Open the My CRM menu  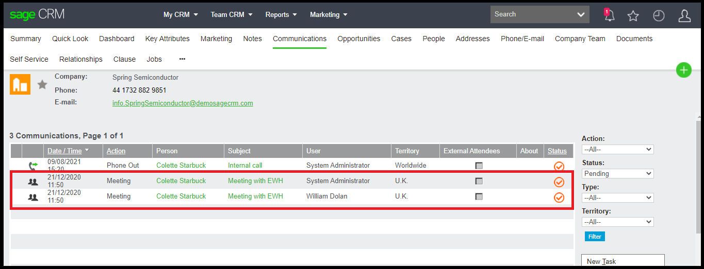coord(181,14)
